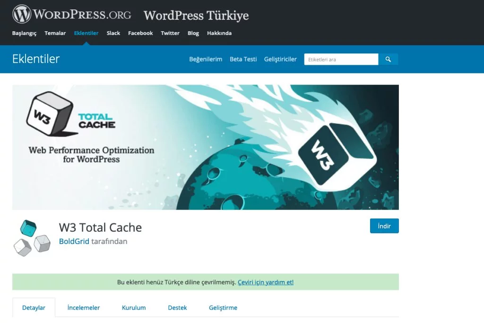Open the Beta Testi link

click(x=243, y=59)
